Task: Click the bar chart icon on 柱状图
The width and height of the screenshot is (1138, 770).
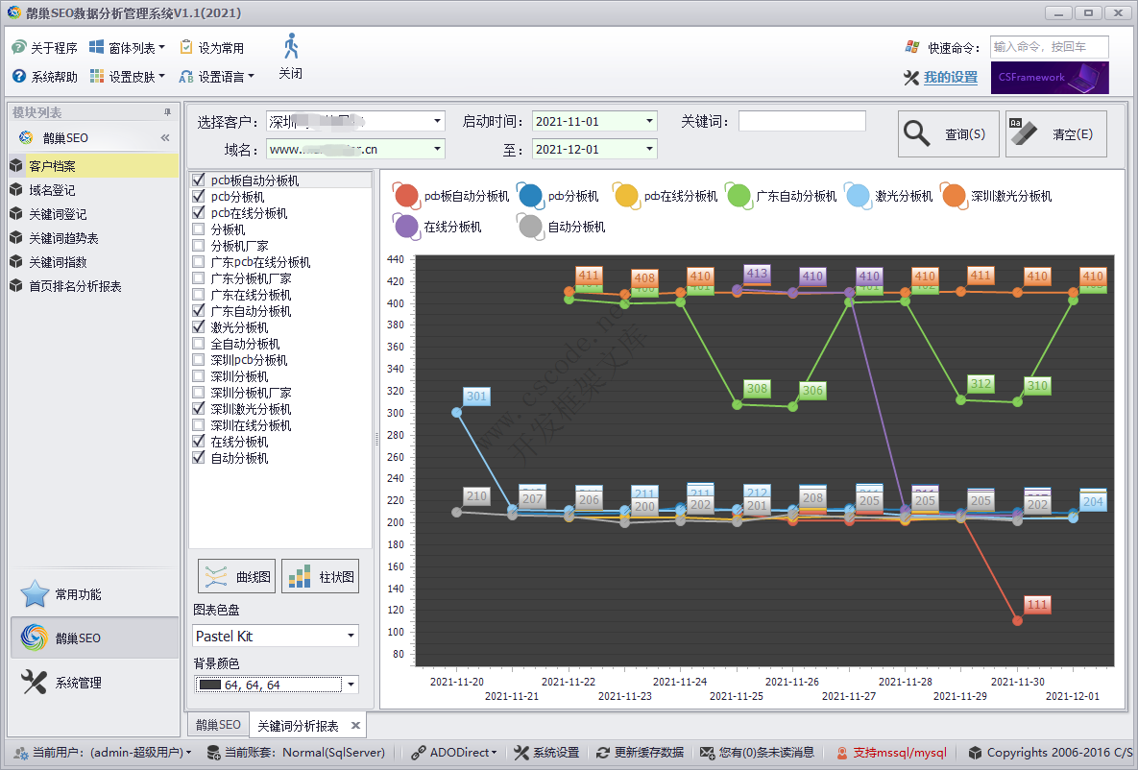Action: (x=300, y=577)
